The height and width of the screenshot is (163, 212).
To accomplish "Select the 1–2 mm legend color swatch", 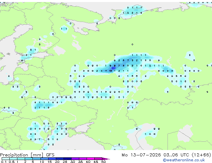I will [21, 159].
